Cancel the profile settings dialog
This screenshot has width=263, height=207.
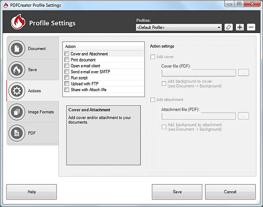pyautogui.click(x=230, y=192)
